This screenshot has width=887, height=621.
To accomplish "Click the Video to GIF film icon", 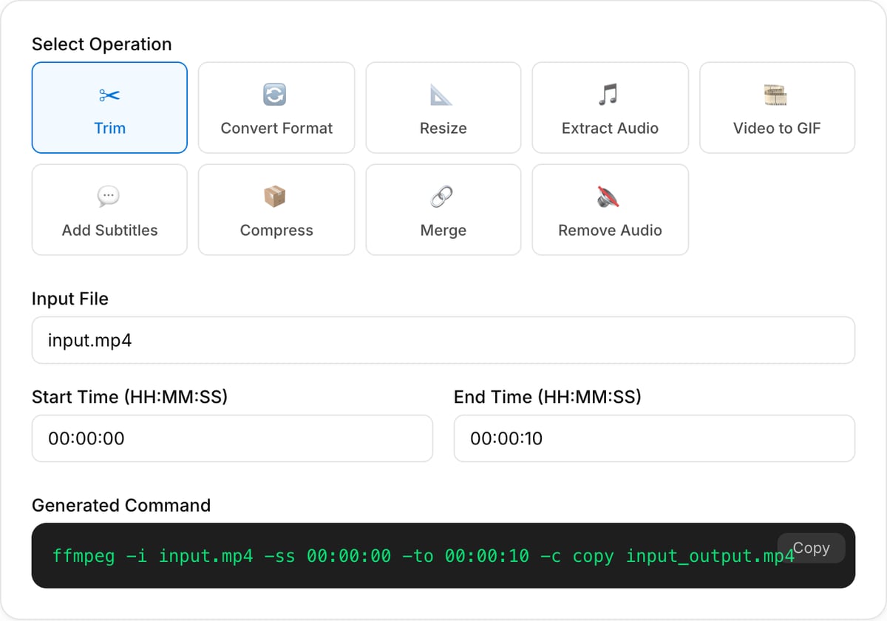I will pos(776,95).
